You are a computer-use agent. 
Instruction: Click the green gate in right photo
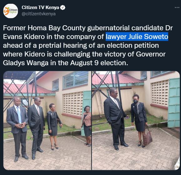(x=174, y=103)
